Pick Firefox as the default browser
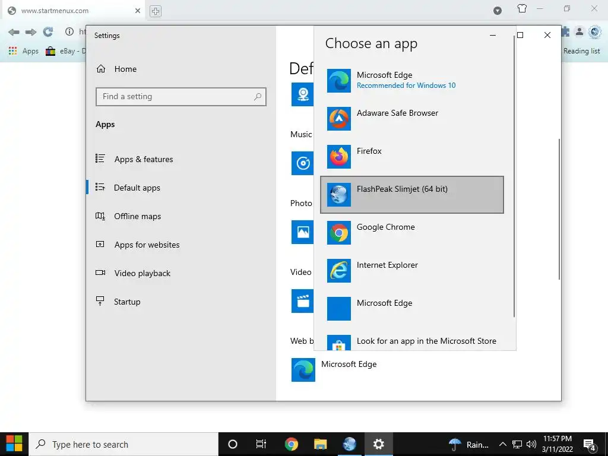Viewport: 608px width, 456px height. (412, 157)
